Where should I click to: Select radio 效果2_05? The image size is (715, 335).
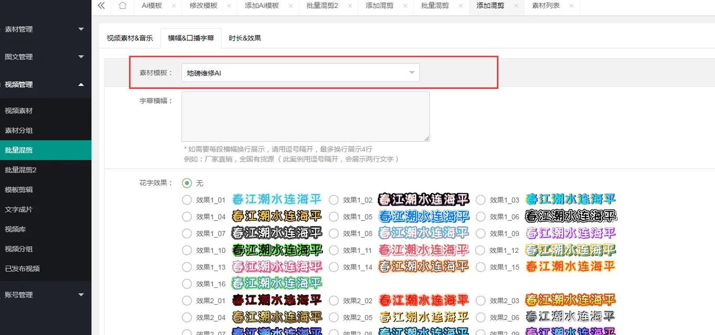coord(333,317)
